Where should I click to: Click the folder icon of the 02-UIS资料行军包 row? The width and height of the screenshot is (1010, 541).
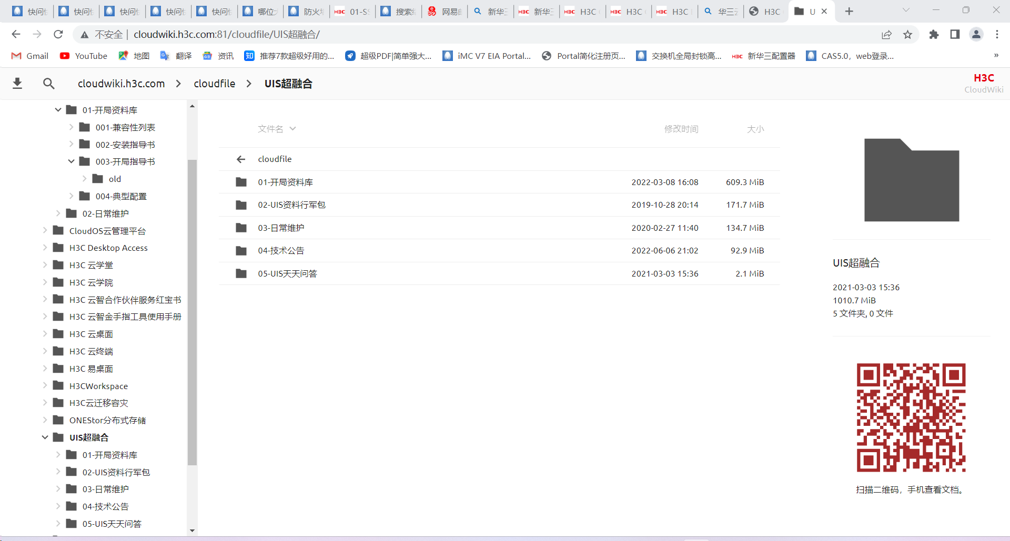241,205
